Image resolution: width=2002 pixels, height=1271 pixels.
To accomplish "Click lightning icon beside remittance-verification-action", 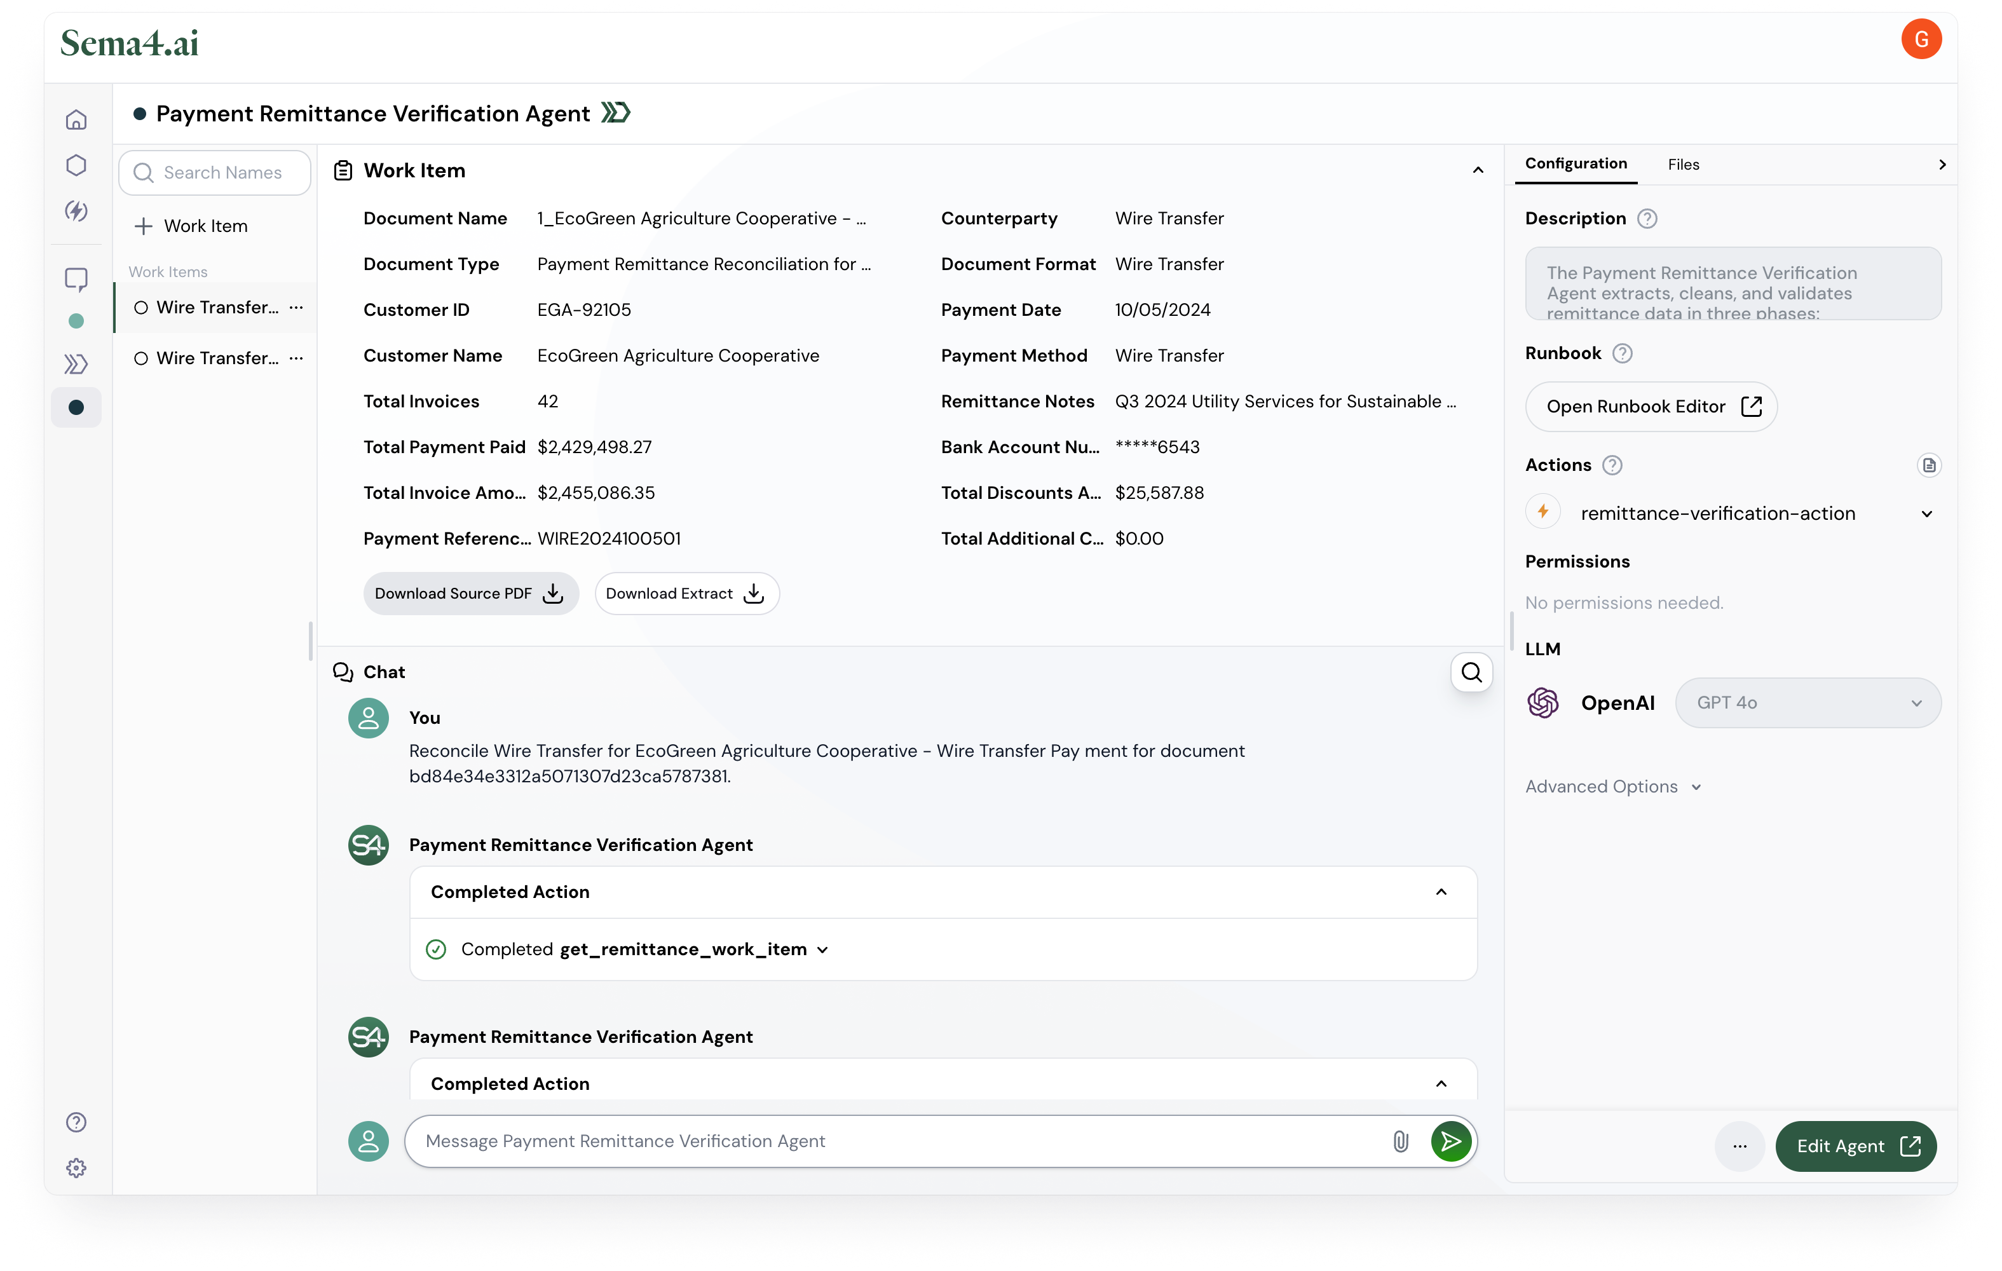I will [1542, 512].
